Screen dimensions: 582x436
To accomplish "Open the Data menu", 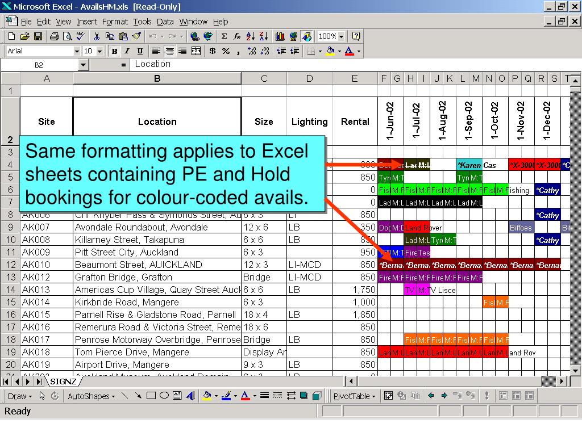I will (165, 22).
